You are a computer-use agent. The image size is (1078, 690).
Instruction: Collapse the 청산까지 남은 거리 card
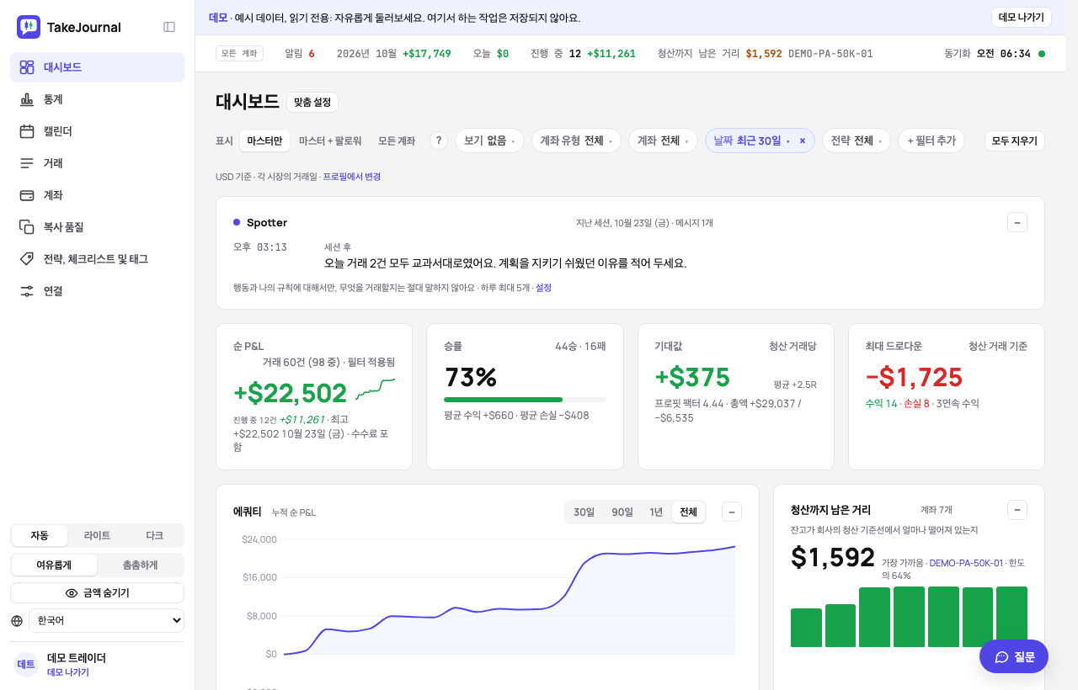(1017, 510)
